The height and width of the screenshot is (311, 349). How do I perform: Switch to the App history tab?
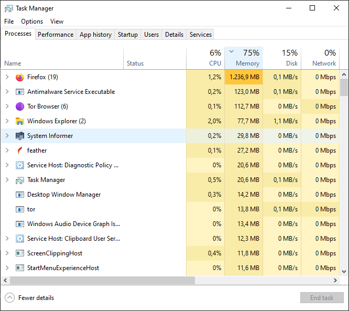(x=95, y=35)
